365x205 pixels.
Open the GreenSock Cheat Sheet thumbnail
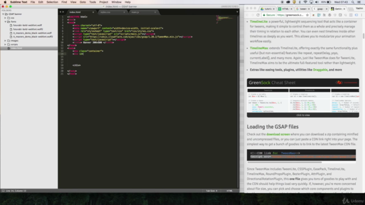[303, 97]
